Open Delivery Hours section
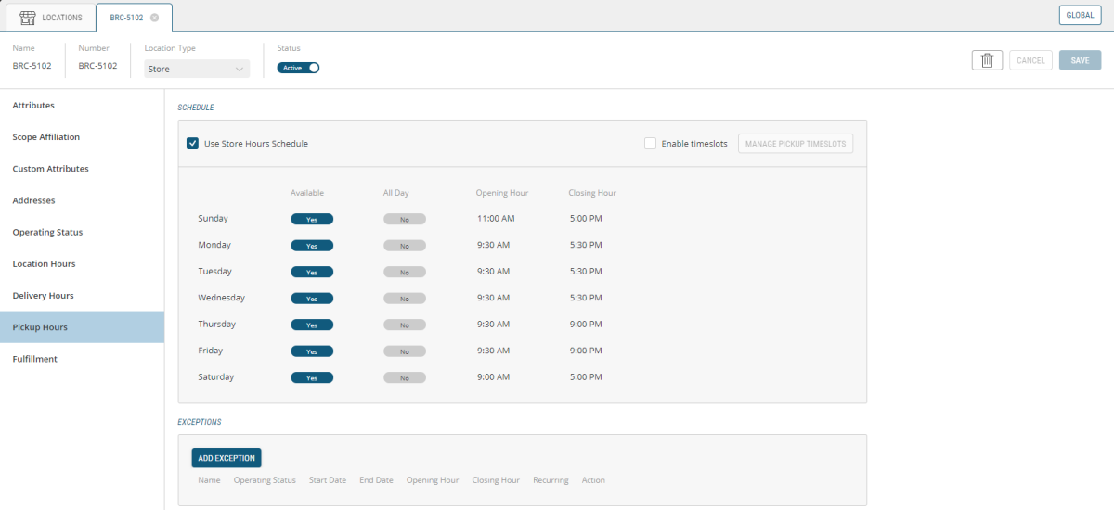Image resolution: width=1114 pixels, height=510 pixels. pos(43,296)
